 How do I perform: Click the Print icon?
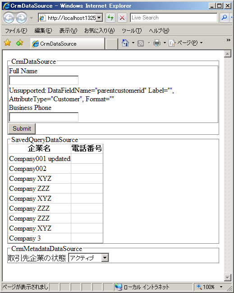[x=157, y=43]
